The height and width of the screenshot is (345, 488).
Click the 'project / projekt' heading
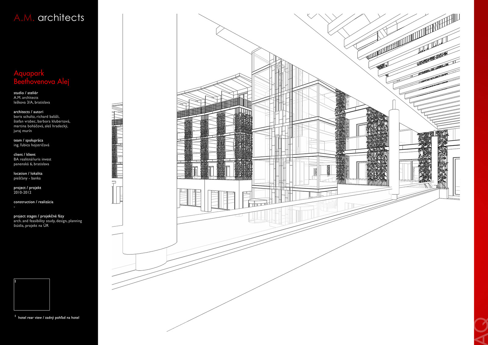click(27, 188)
